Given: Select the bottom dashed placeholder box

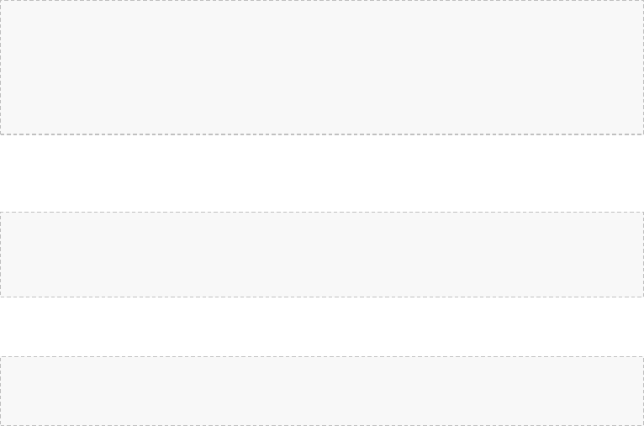Looking at the screenshot, I should point(322,391).
